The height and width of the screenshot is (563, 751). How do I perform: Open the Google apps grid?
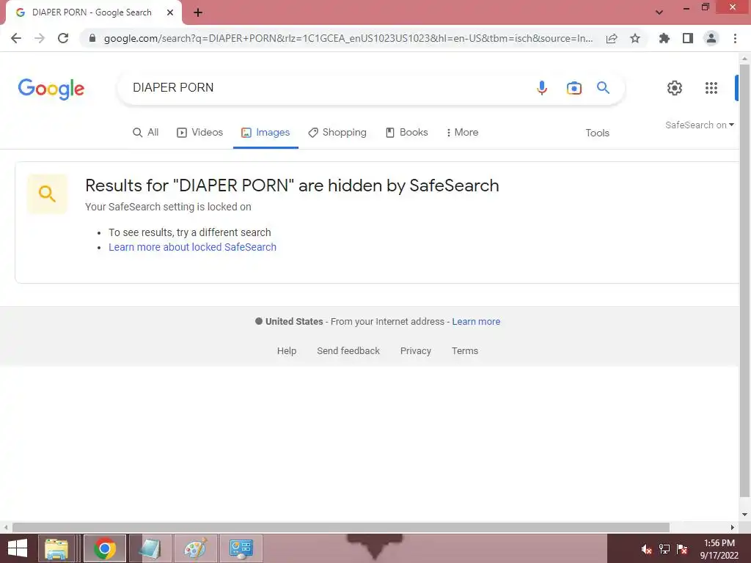point(711,88)
